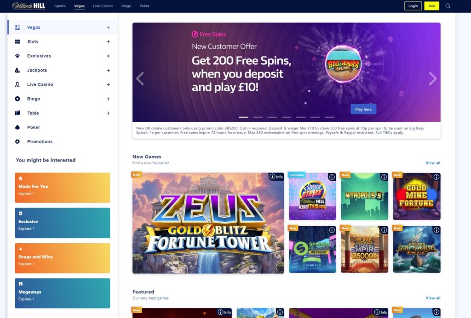
Task: Go to previous banner with left arrow
Action: point(140,78)
